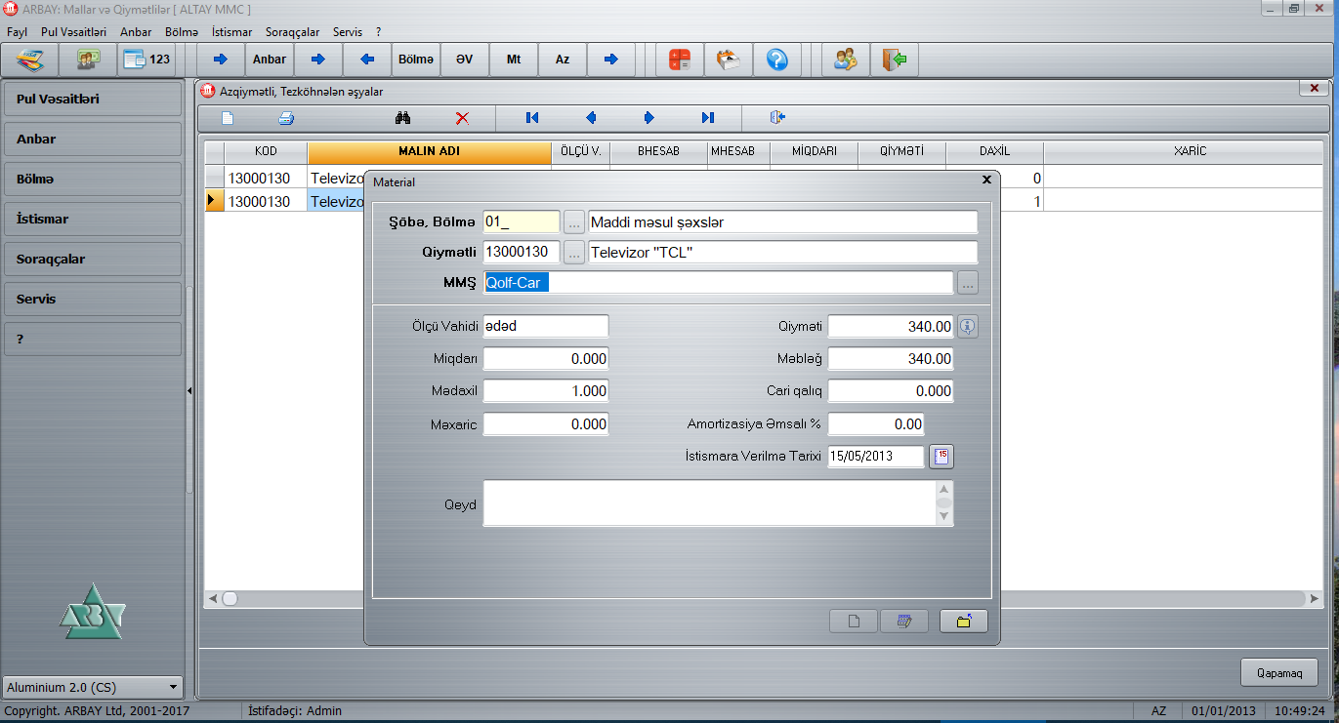Click AZ language indicator in status bar
This screenshot has height=723, width=1339.
point(1159,711)
